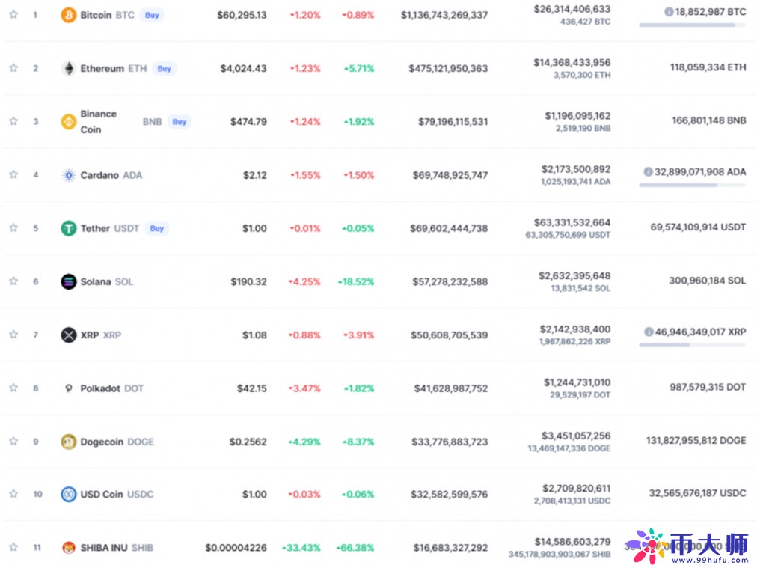Click USD Coin market cap $32,582,599,576

(x=449, y=494)
